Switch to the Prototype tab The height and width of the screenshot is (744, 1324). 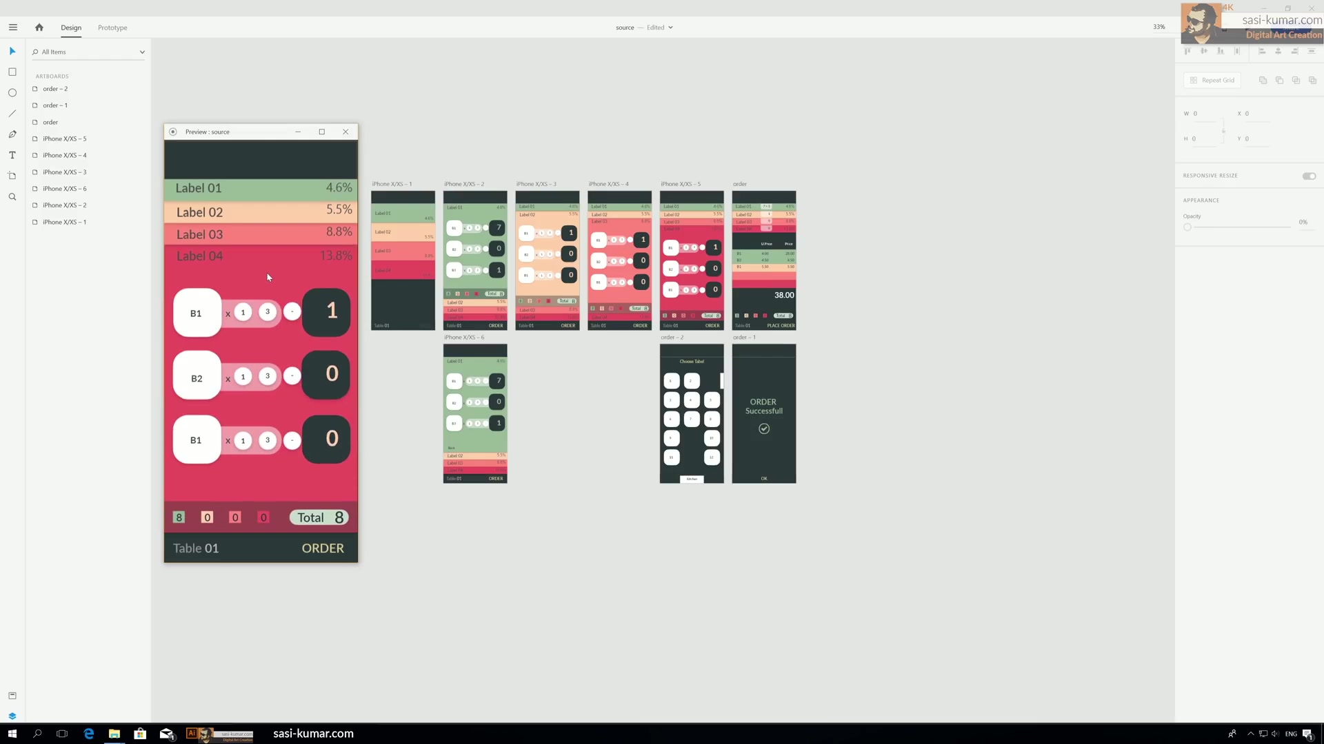coord(112,28)
